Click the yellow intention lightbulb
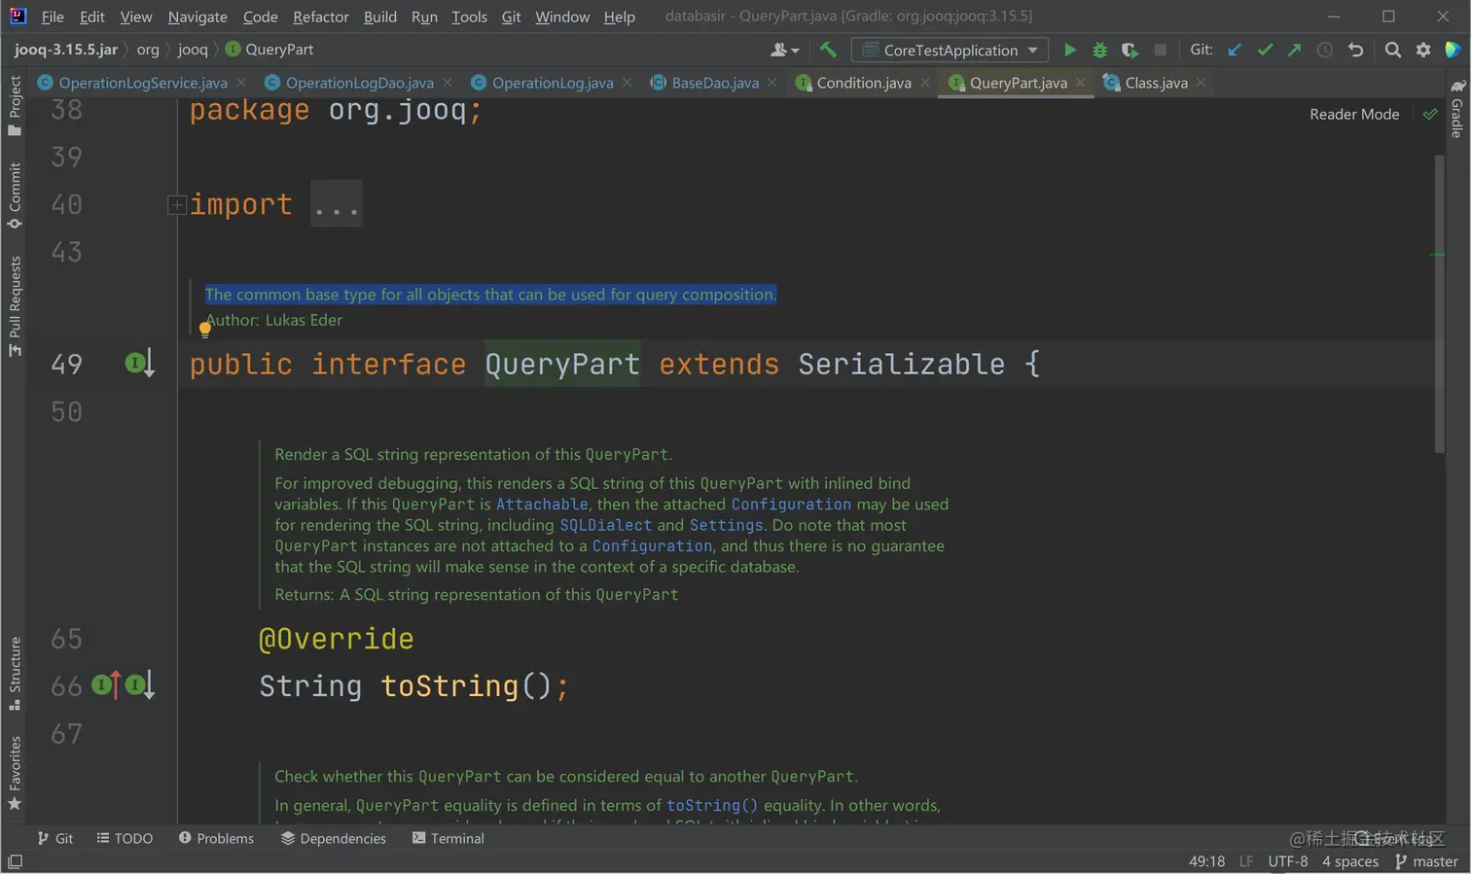 [205, 330]
